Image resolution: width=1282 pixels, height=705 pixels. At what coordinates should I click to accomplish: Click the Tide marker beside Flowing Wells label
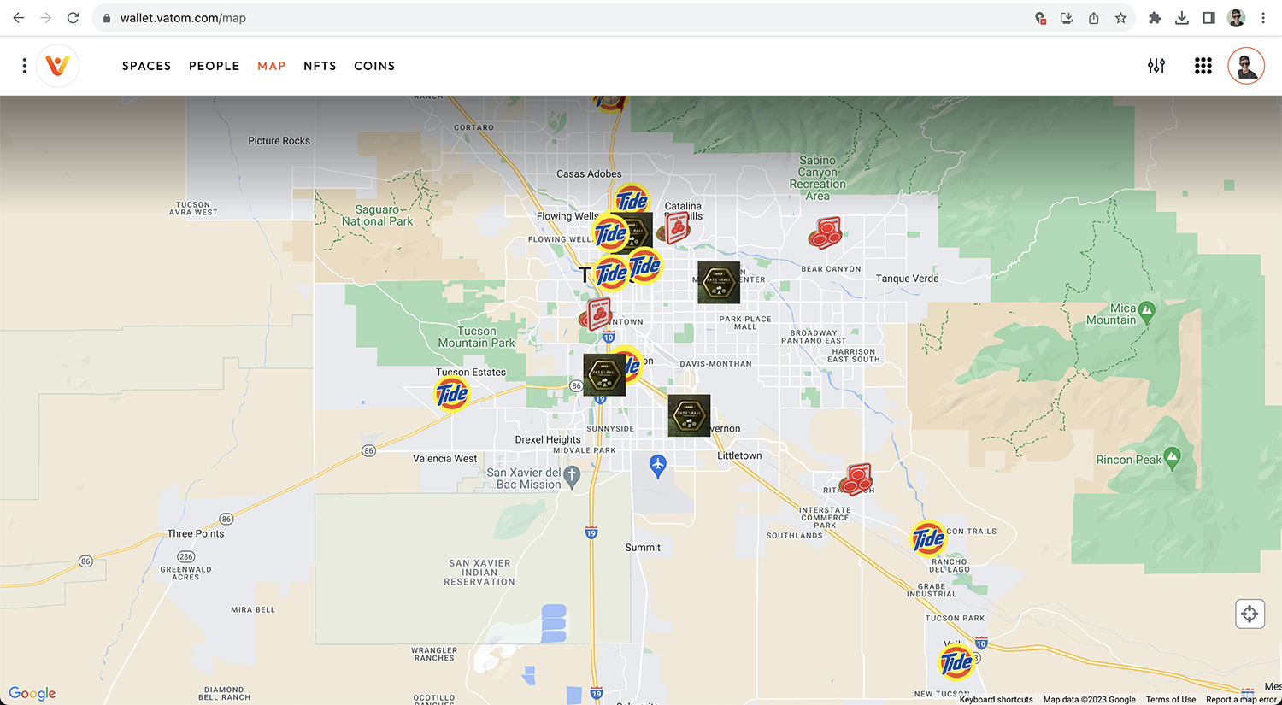610,233
